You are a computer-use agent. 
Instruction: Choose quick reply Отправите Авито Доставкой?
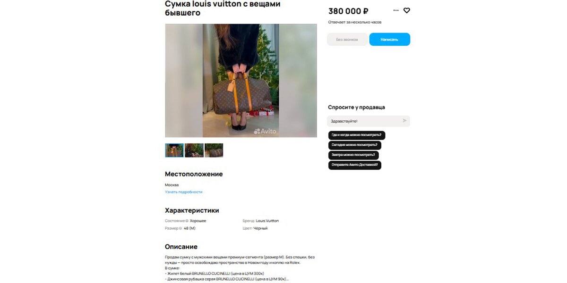point(355,165)
